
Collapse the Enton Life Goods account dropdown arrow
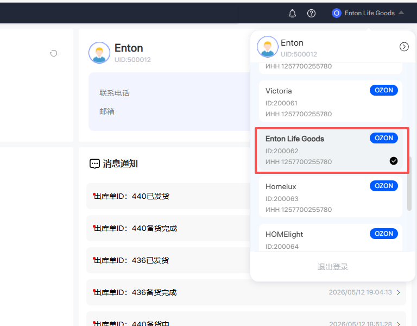click(x=401, y=12)
